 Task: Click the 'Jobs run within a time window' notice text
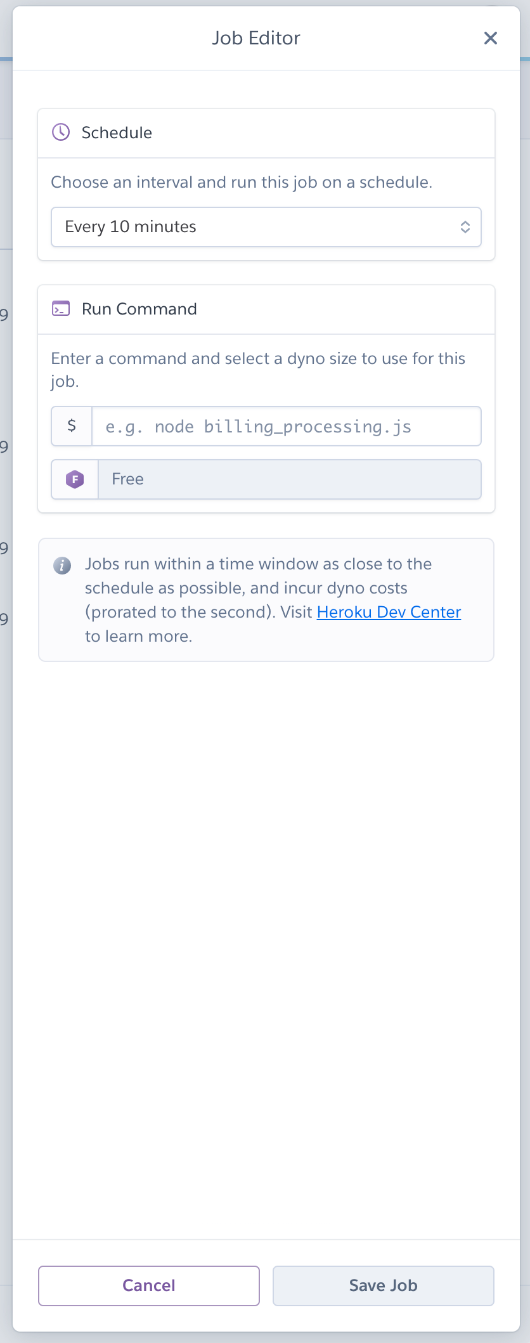click(258, 576)
